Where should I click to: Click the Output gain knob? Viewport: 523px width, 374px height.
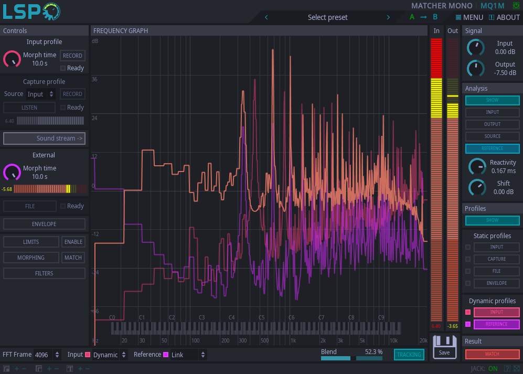pos(476,68)
